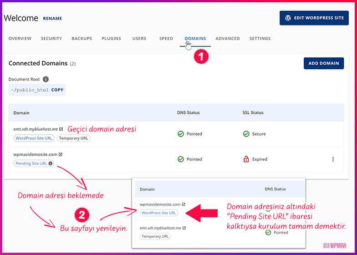The width and height of the screenshot is (357, 255).
Task: Click the Rename link next to Welcome
Action: (x=52, y=19)
